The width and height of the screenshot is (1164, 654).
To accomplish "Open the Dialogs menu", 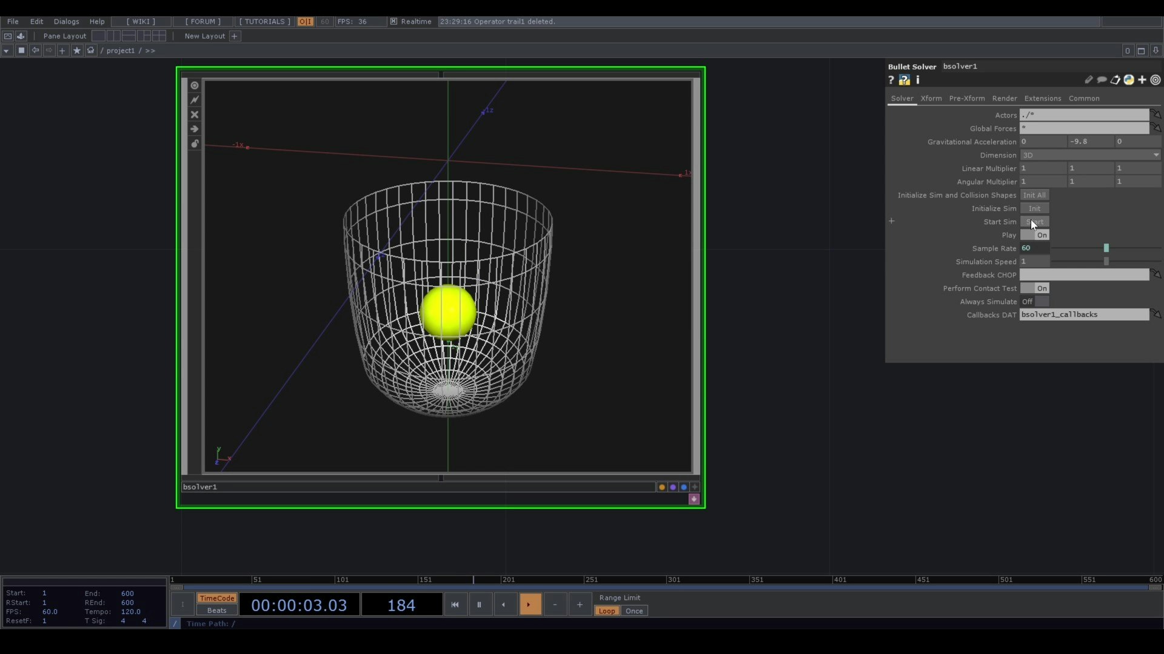I will click(x=66, y=21).
